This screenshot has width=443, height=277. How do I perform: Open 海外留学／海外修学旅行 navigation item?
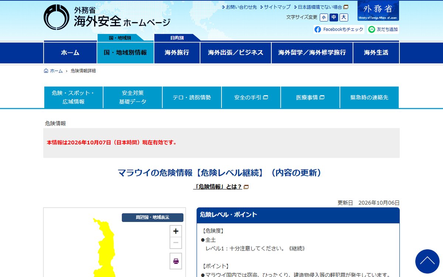312,52
